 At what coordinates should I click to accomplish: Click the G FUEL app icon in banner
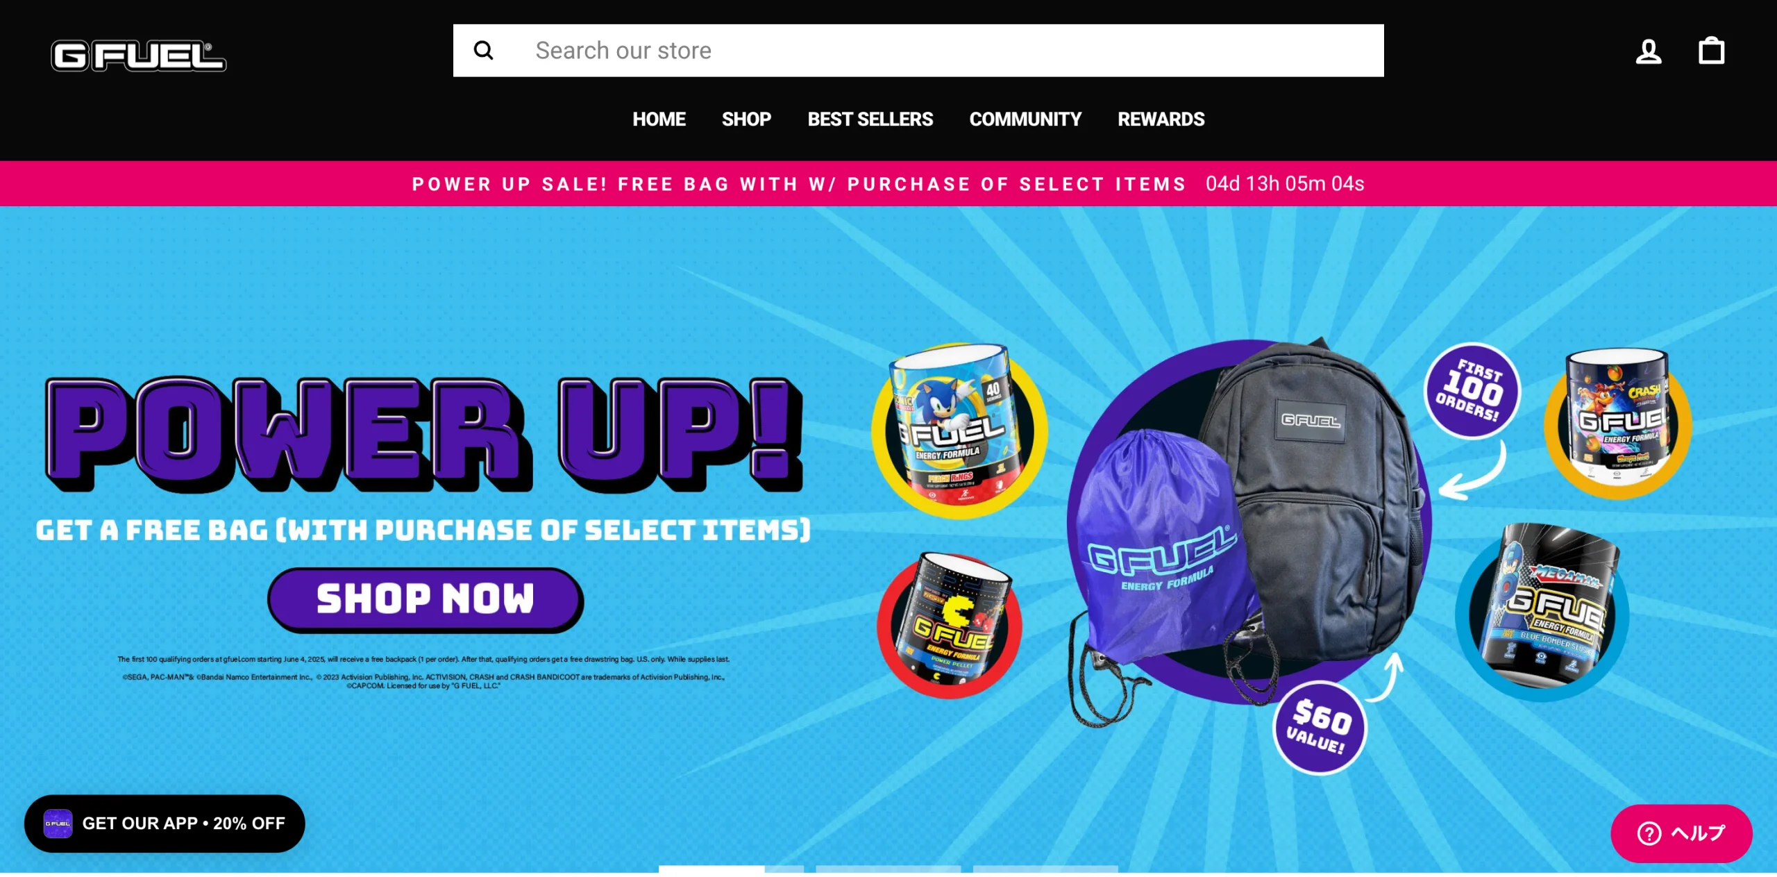(58, 824)
